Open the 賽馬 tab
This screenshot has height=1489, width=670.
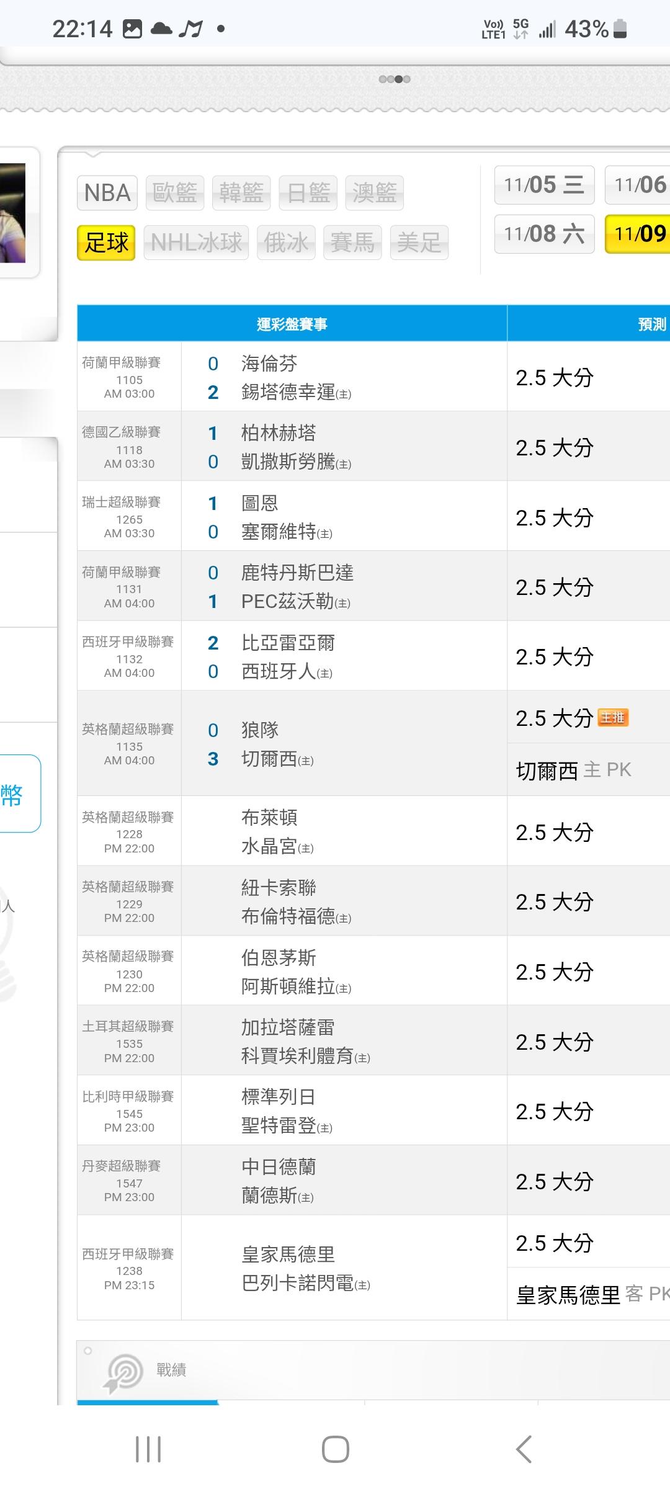click(352, 243)
